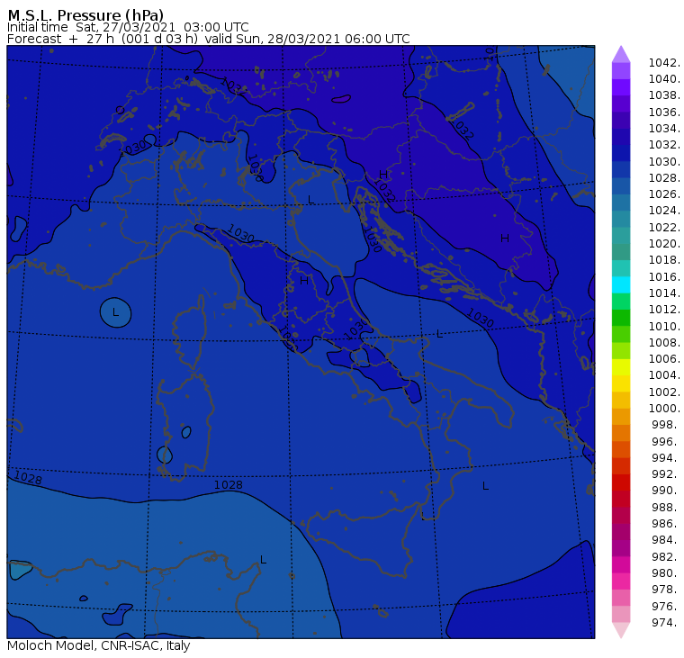Click the legend value "1040."

(x=664, y=79)
